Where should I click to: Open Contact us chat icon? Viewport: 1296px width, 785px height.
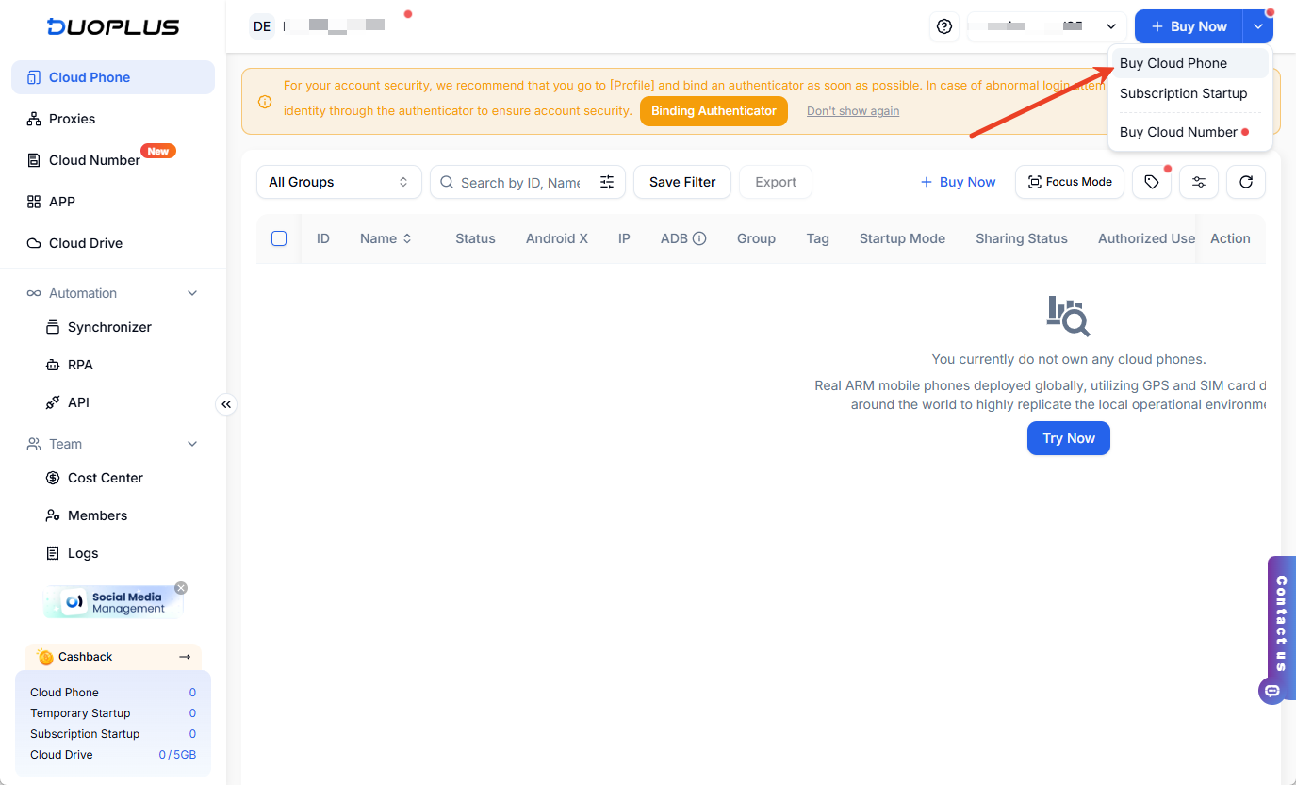(x=1272, y=691)
